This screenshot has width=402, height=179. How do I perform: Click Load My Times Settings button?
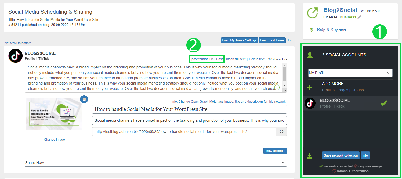[239, 40]
